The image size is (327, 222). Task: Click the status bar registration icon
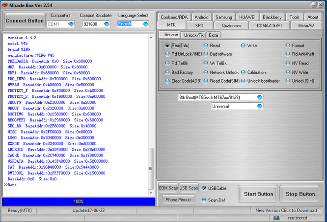click(x=276, y=218)
